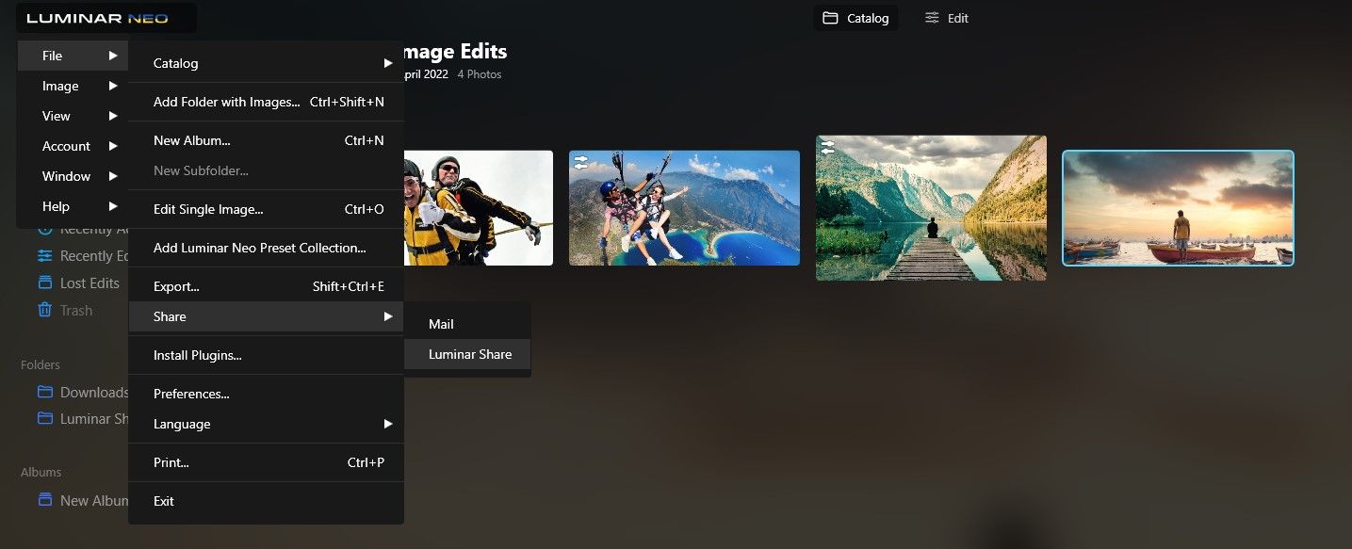Select Add Luminar Neo Preset Collection

pyautogui.click(x=266, y=248)
